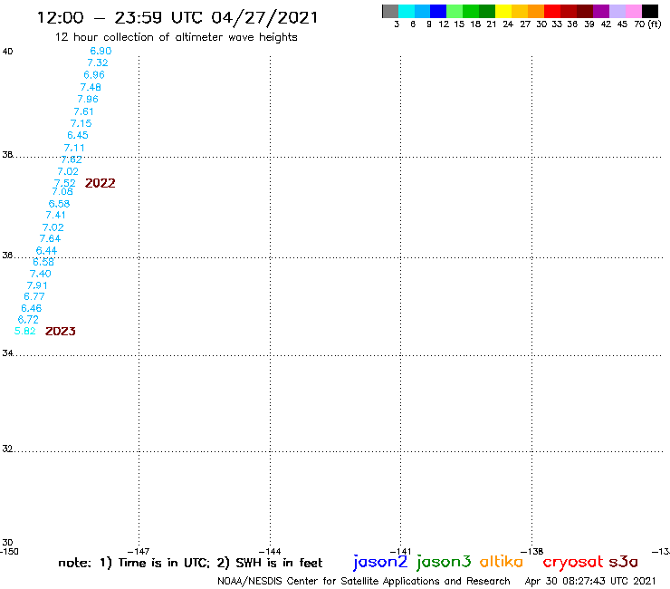Click the blue "jason2" satellite label
This screenshot has width=670, height=589.
[x=380, y=562]
